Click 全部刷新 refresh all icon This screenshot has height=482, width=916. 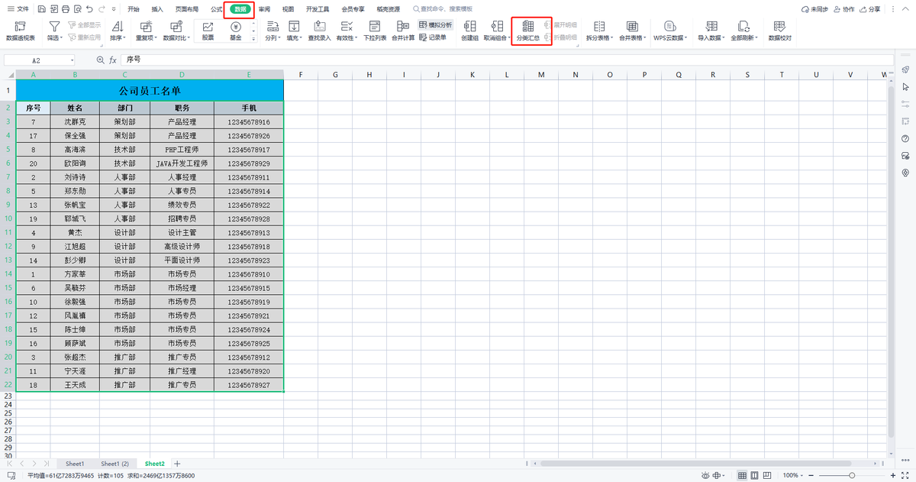(x=743, y=27)
